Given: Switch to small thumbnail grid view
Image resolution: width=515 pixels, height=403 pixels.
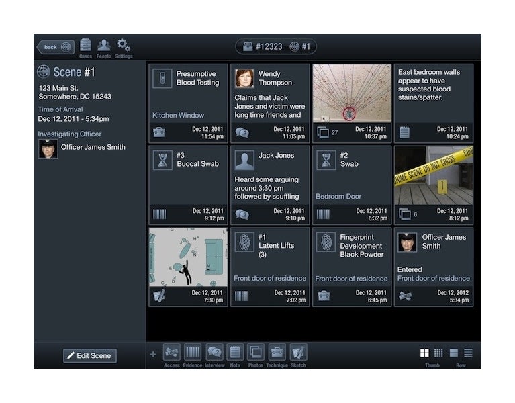Looking at the screenshot, I should [438, 353].
